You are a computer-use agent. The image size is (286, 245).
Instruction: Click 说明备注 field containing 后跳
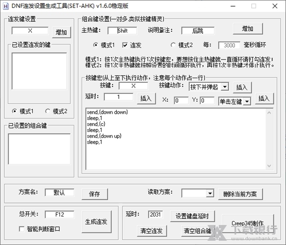tap(198, 30)
